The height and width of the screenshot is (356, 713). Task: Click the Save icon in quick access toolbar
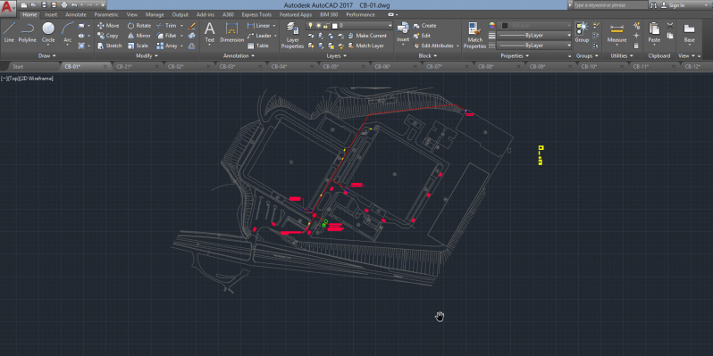point(44,5)
